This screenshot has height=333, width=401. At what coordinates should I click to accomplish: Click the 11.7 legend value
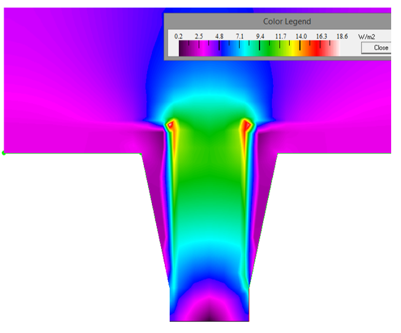280,36
